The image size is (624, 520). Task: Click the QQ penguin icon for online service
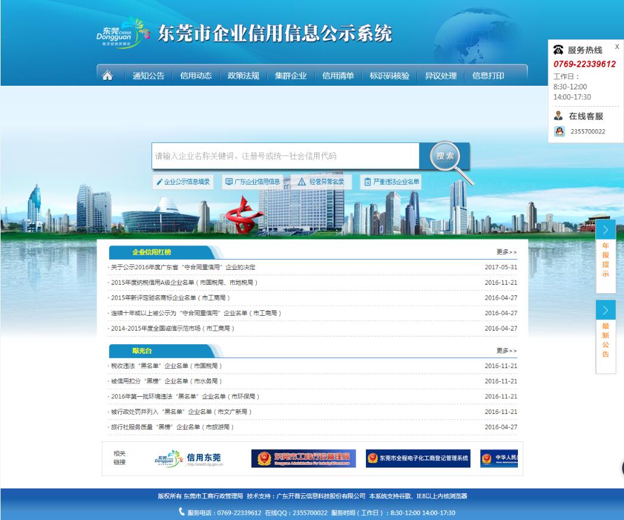tap(559, 130)
